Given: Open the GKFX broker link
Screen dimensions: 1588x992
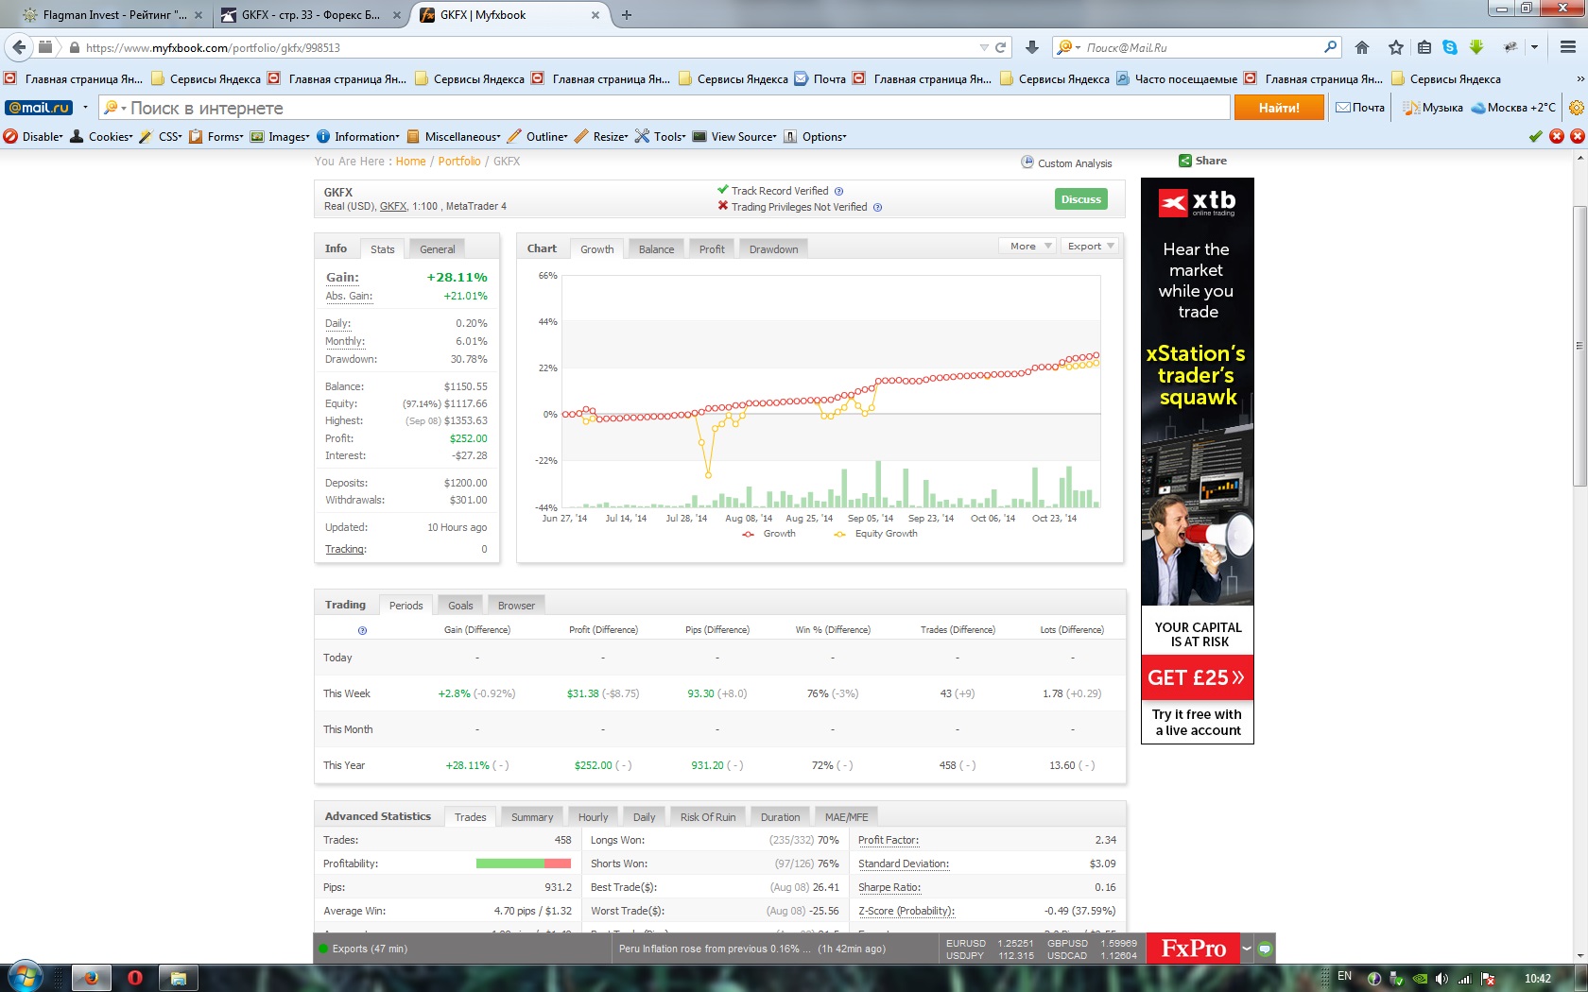Looking at the screenshot, I should click(393, 207).
